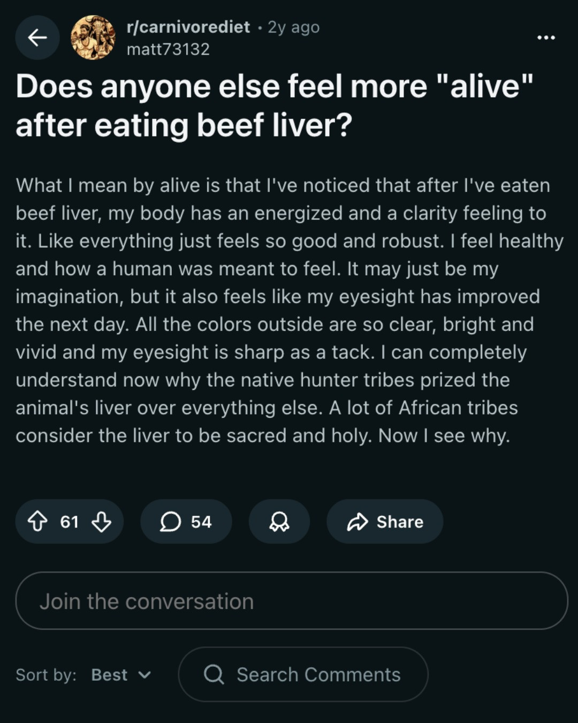Upvote the beef liver post

[37, 521]
